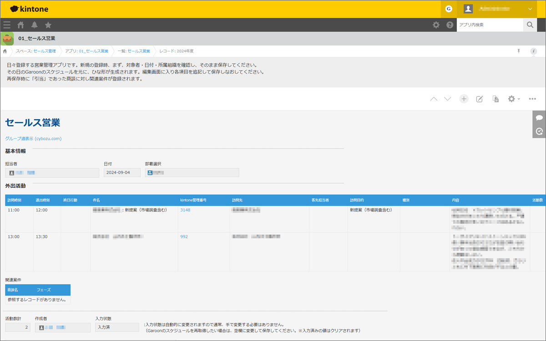The image size is (546, 341).
Task: Click the Garoon G icon
Action: [449, 9]
